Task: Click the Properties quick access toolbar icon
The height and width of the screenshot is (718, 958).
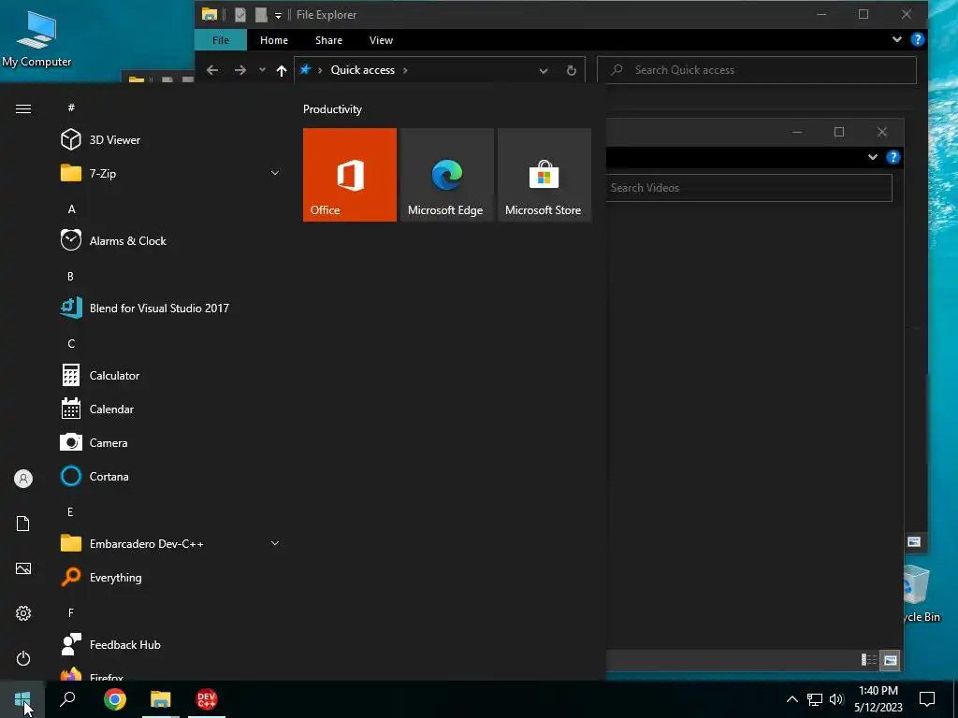Action: [240, 15]
